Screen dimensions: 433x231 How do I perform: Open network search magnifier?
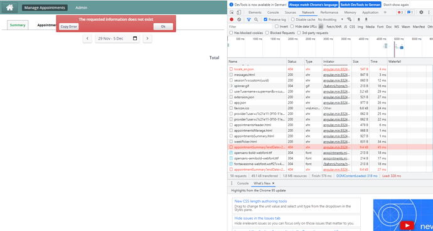click(x=256, y=19)
